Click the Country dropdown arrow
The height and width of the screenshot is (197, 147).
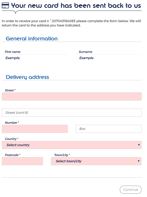tap(139, 145)
